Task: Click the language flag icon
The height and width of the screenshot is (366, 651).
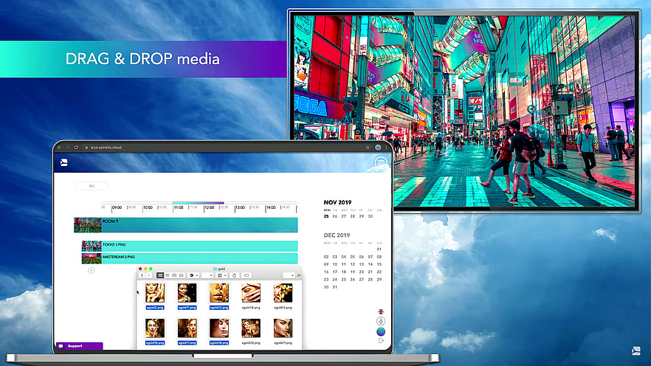Action: click(x=381, y=311)
